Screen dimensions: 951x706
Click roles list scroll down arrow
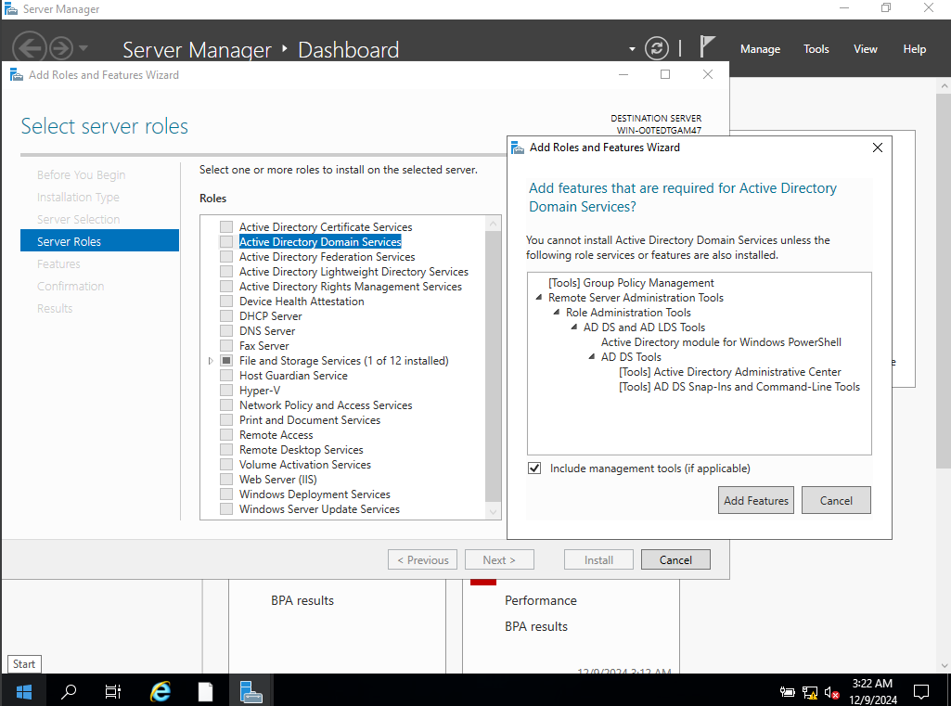pyautogui.click(x=493, y=511)
